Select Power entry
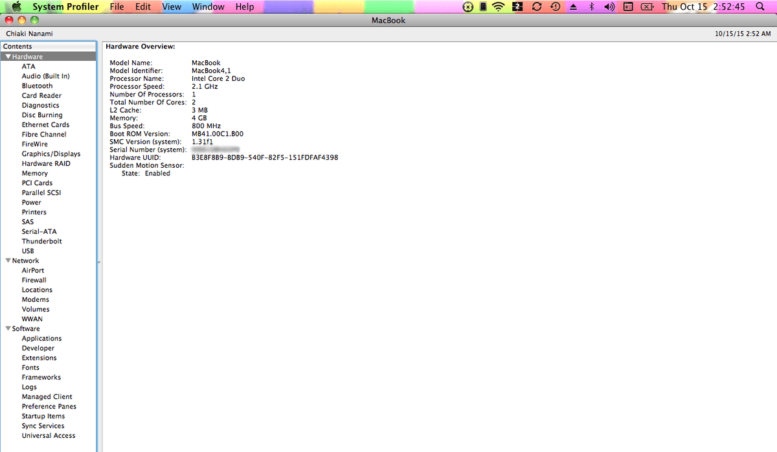This screenshot has width=777, height=452. [31, 203]
